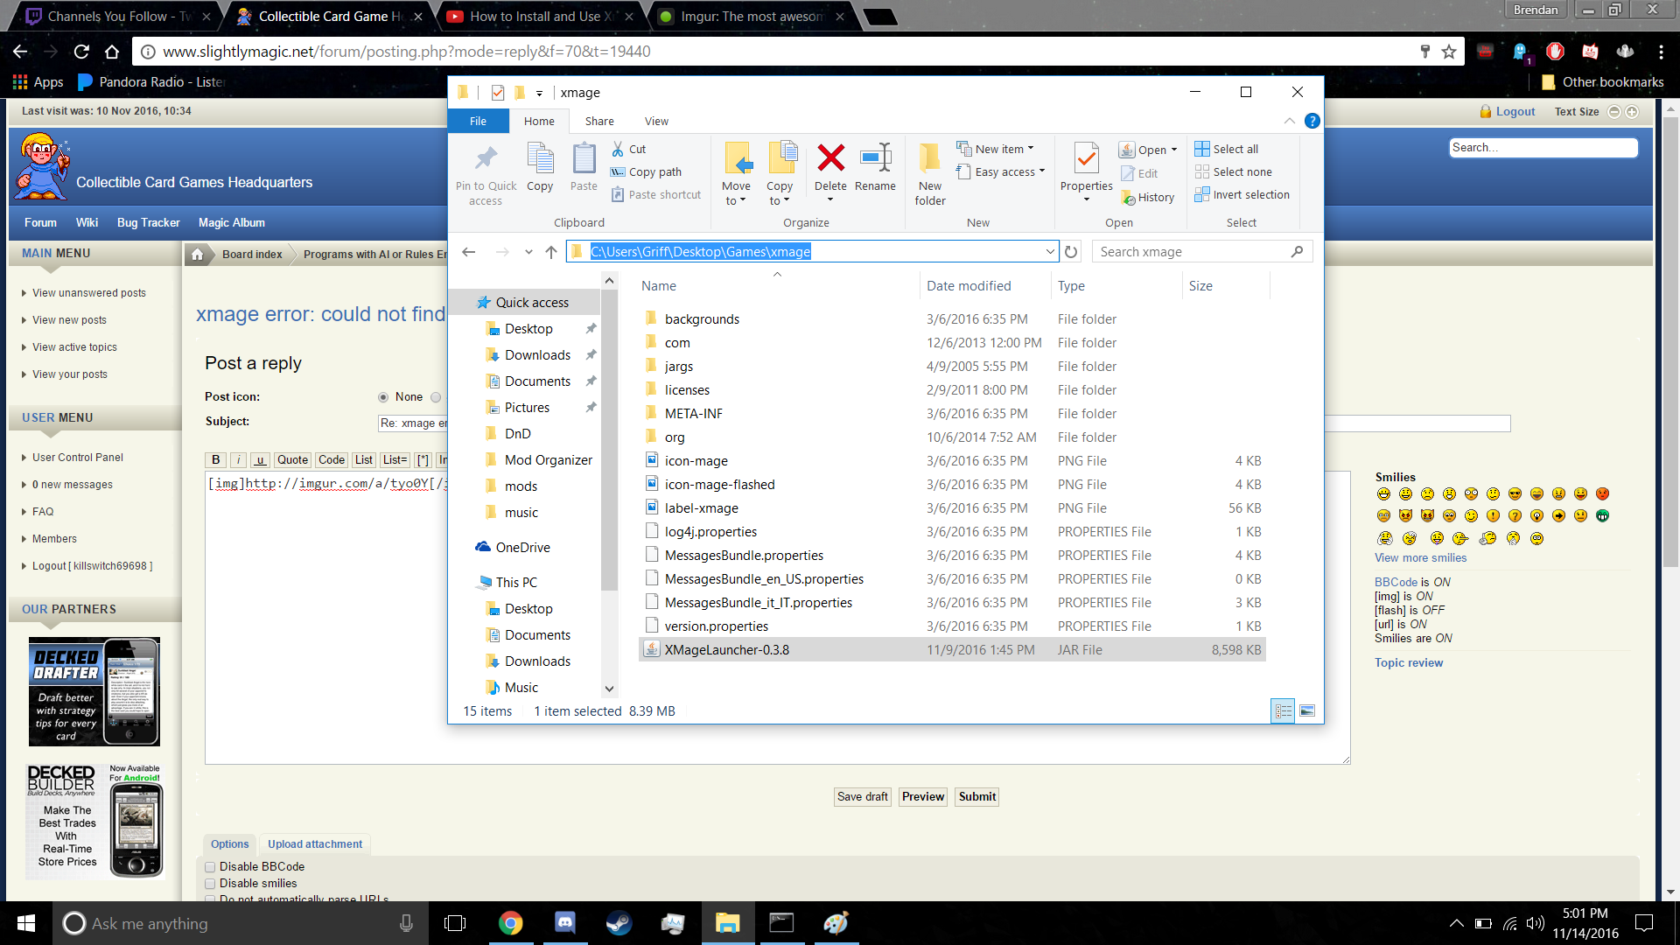Cut the selected file
1680x945 pixels.
(629, 150)
